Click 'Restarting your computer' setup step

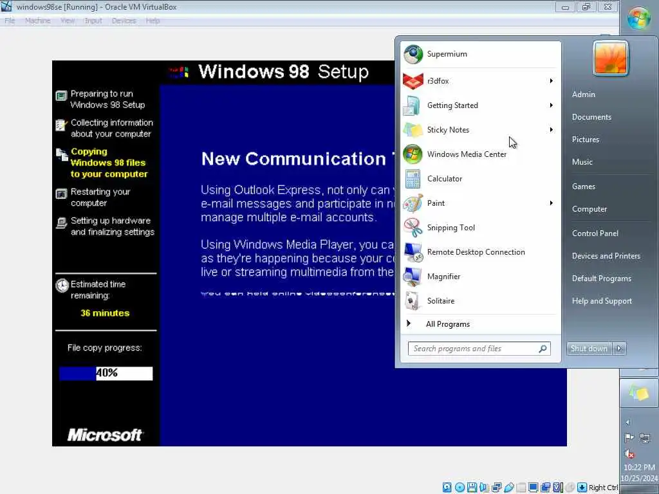tap(100, 197)
